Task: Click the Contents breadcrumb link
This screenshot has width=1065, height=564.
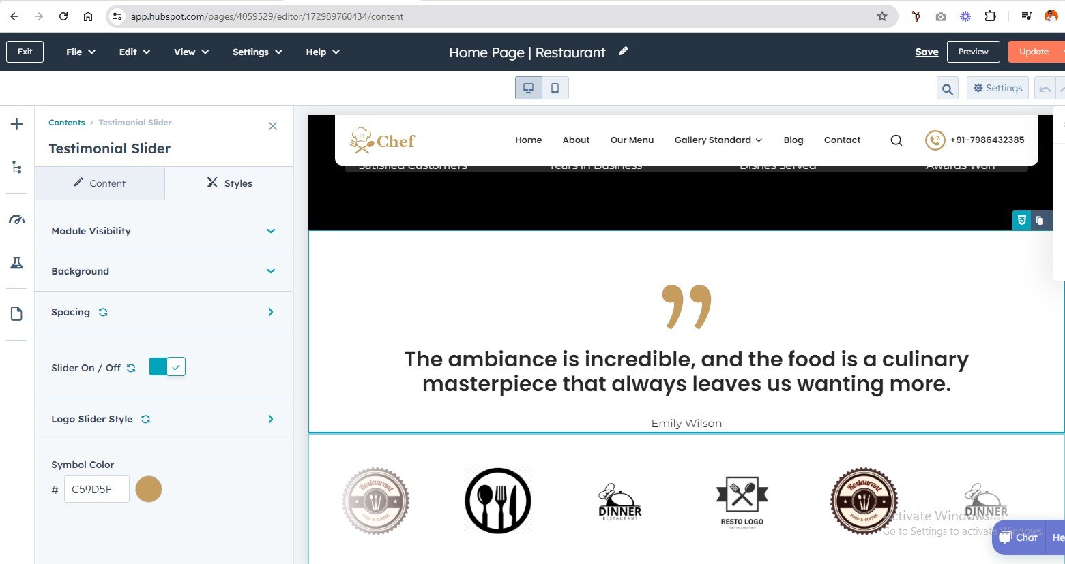Action: (x=67, y=123)
